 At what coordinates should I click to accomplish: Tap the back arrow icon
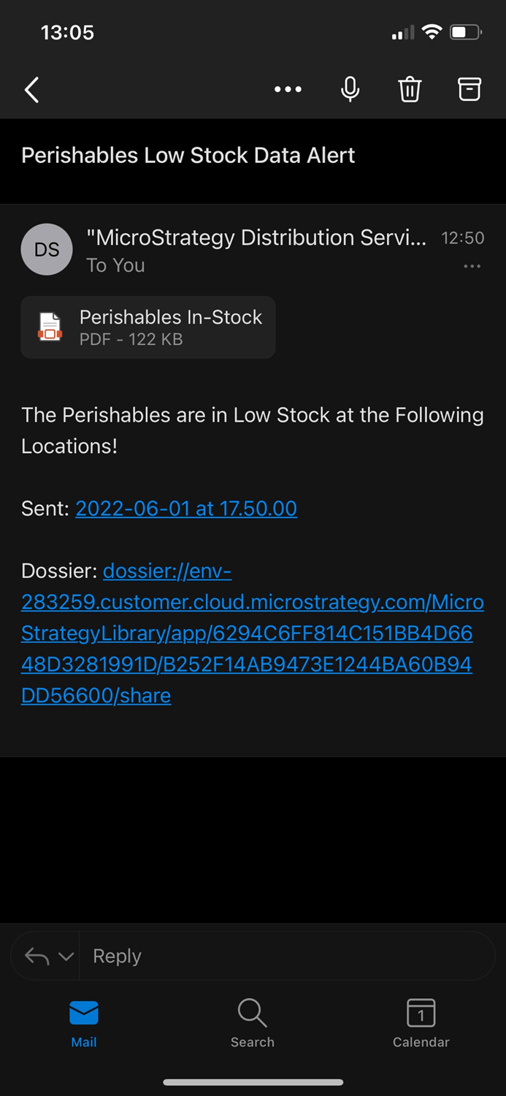pyautogui.click(x=31, y=90)
